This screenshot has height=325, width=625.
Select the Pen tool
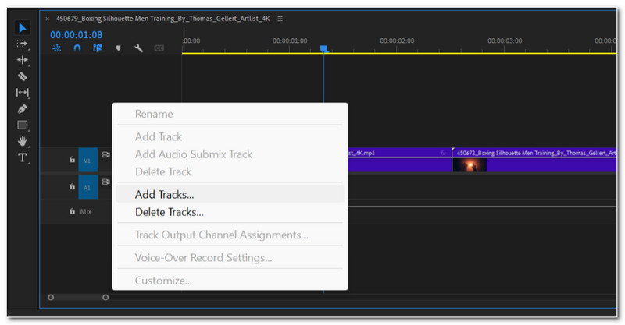tap(23, 109)
